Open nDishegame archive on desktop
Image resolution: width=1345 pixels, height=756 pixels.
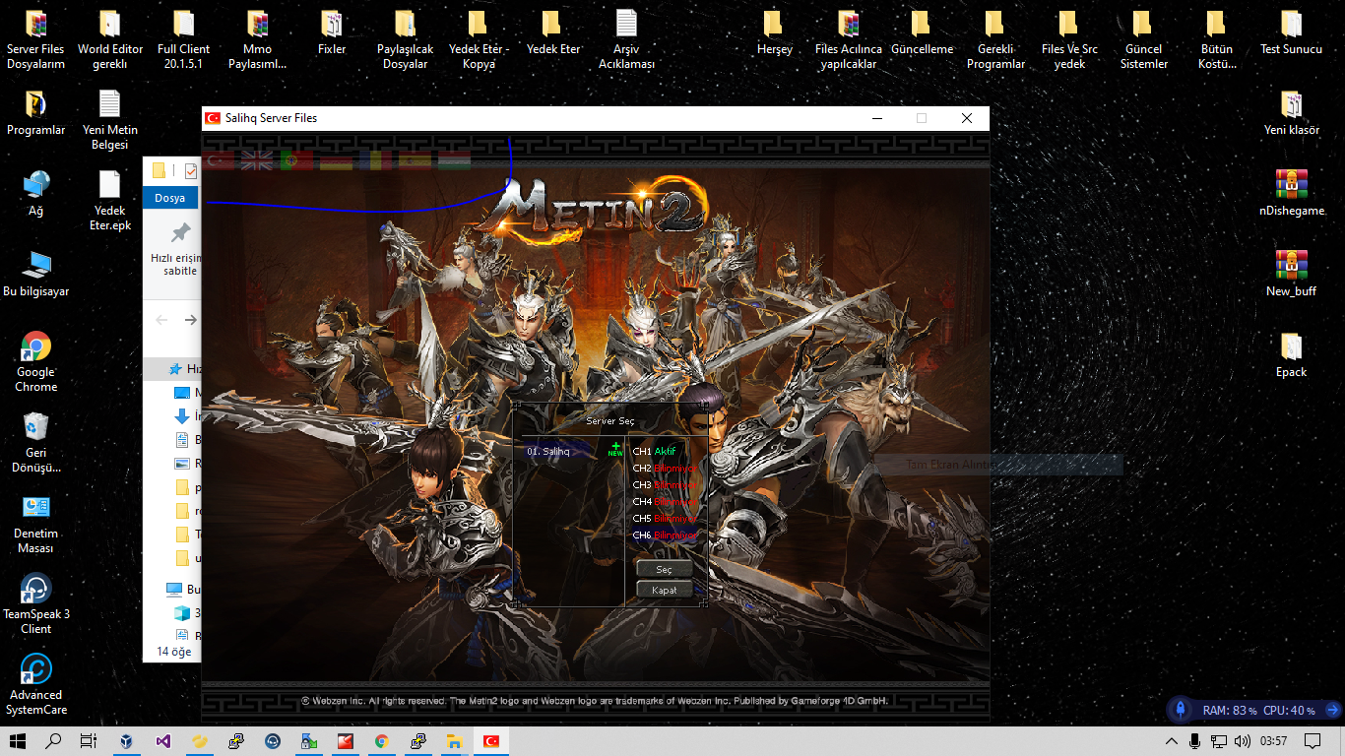coord(1291,195)
